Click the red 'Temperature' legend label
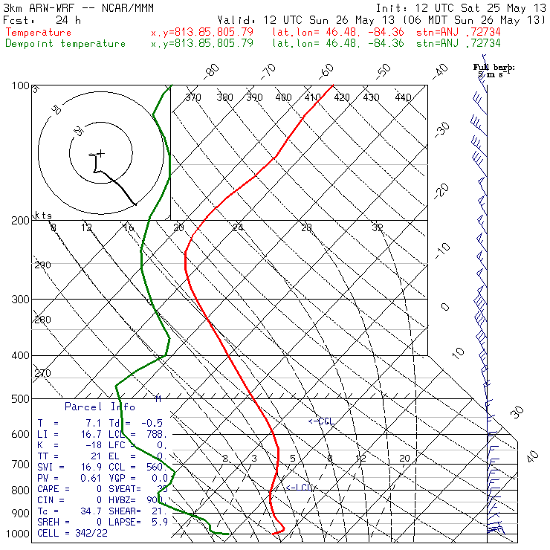The width and height of the screenshot is (550, 550). click(x=38, y=32)
